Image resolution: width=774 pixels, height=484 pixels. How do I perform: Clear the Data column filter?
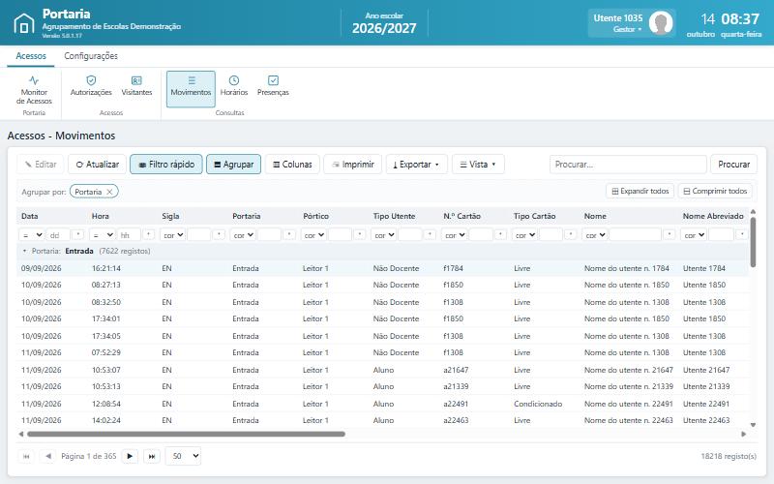click(x=78, y=235)
